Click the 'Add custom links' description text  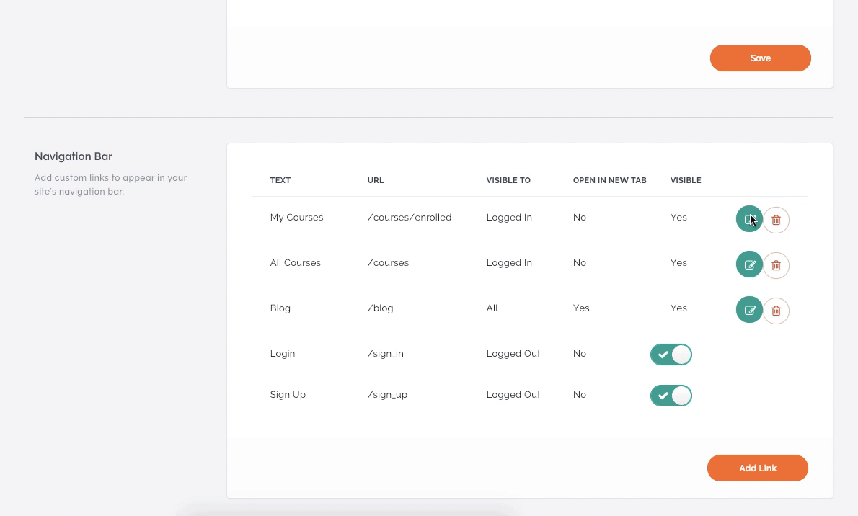[x=110, y=184]
